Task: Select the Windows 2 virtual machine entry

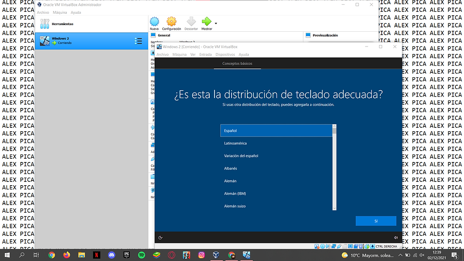Action: pos(91,41)
